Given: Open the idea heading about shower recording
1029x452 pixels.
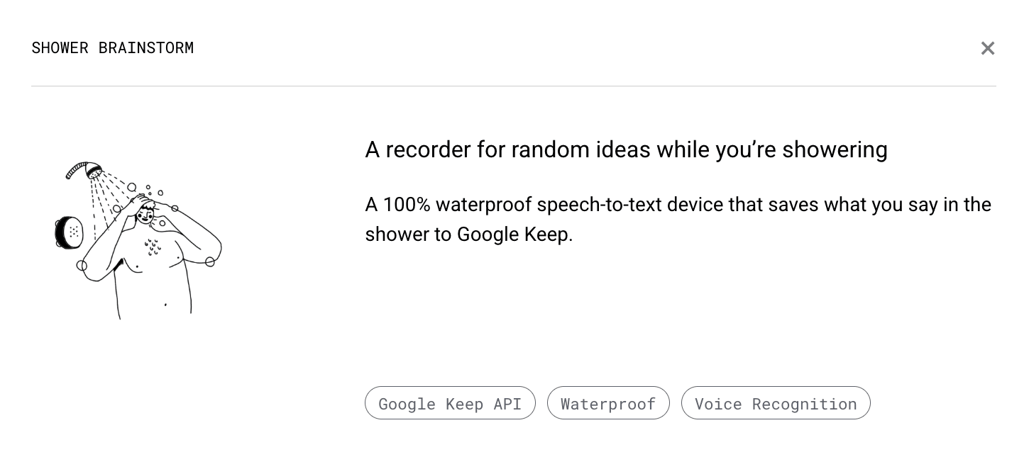Looking at the screenshot, I should tap(626, 149).
